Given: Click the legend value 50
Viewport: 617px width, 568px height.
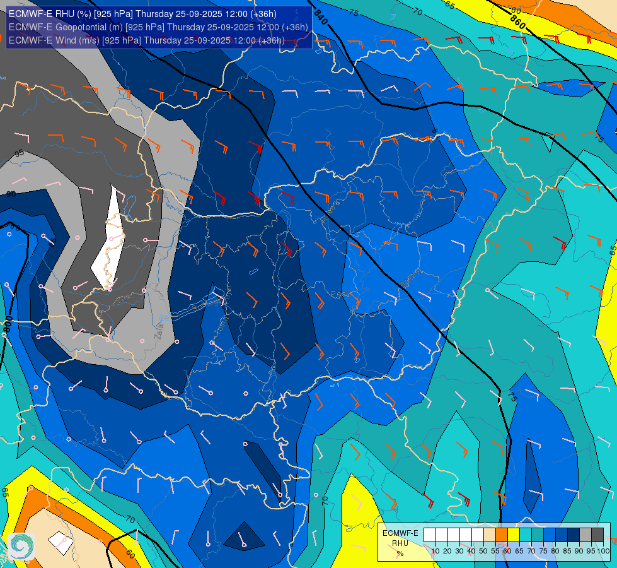Looking at the screenshot, I should 483,551.
